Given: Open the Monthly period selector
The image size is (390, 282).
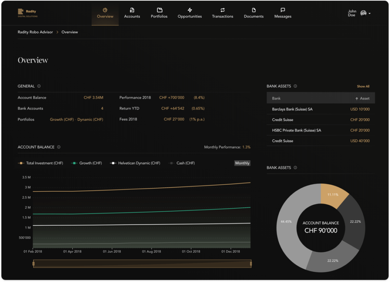Looking at the screenshot, I should (242, 163).
